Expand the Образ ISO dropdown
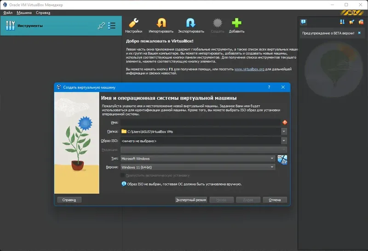The height and width of the screenshot is (251, 368). pyautogui.click(x=284, y=141)
